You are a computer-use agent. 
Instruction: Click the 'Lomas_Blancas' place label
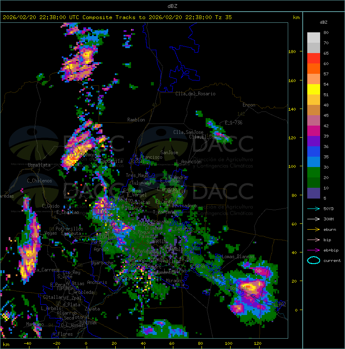coord(238,257)
